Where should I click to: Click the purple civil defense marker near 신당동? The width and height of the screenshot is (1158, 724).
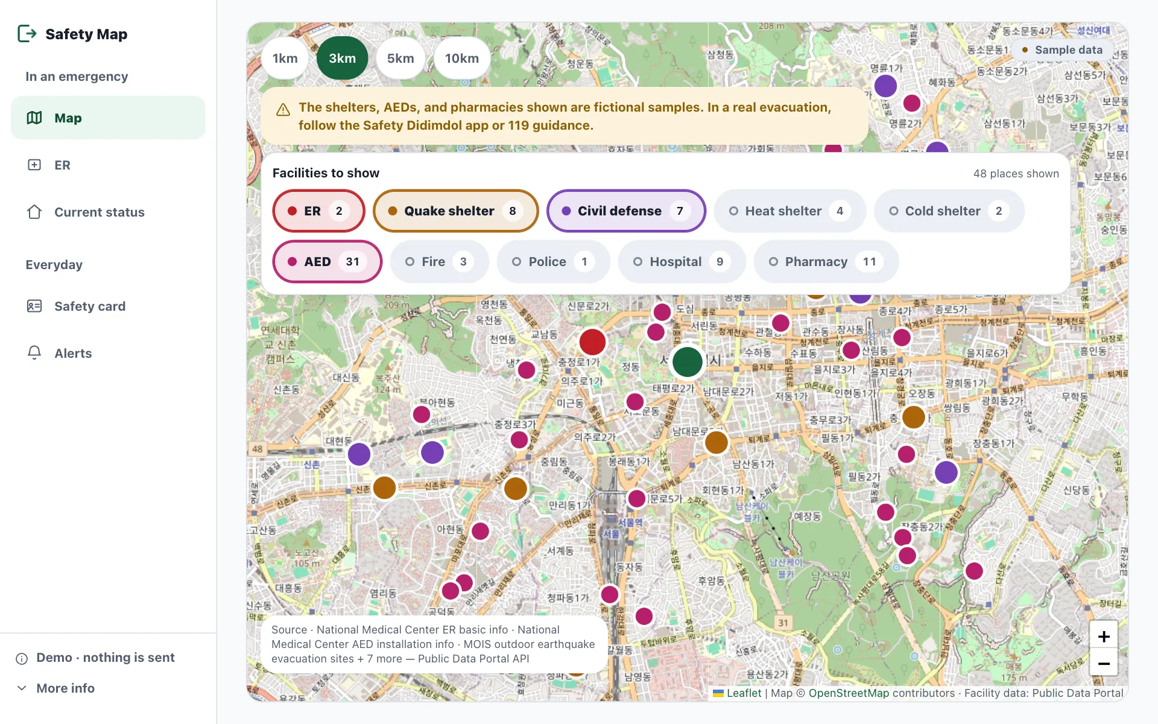(946, 472)
